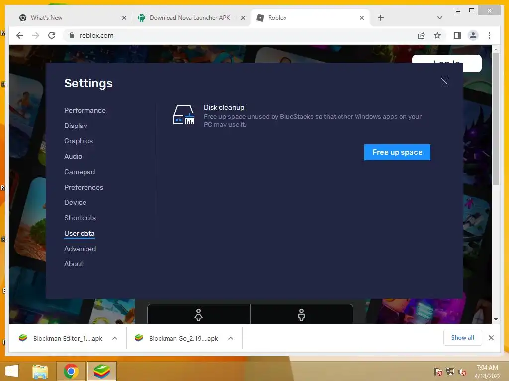
Task: Select the User data section
Action: coord(80,233)
